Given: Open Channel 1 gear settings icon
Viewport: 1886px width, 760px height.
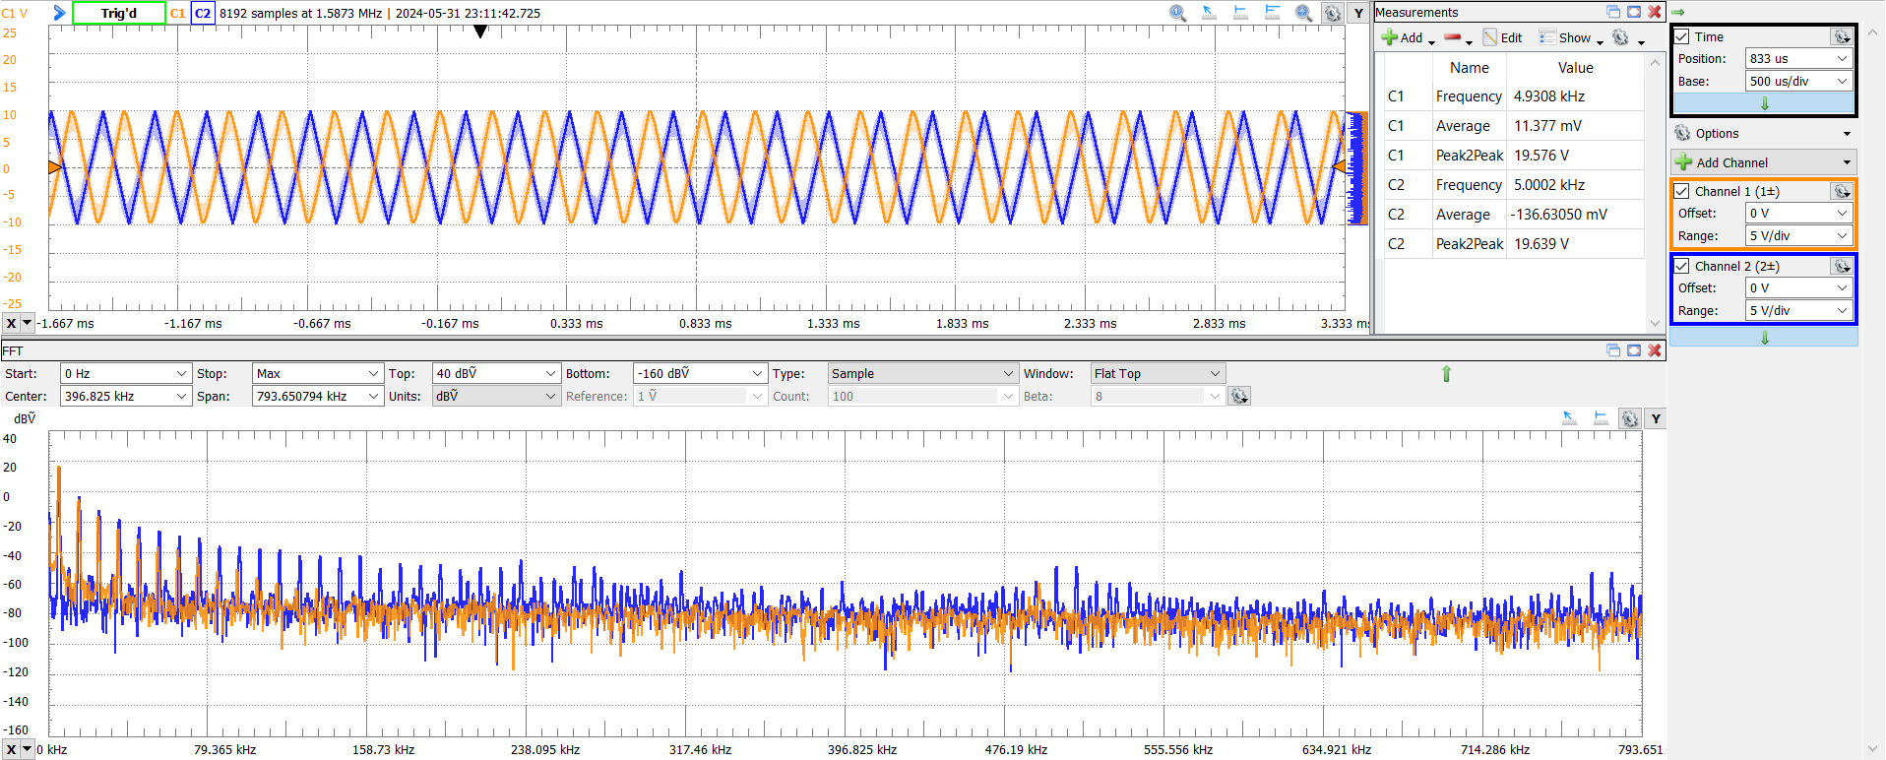Looking at the screenshot, I should [1841, 191].
